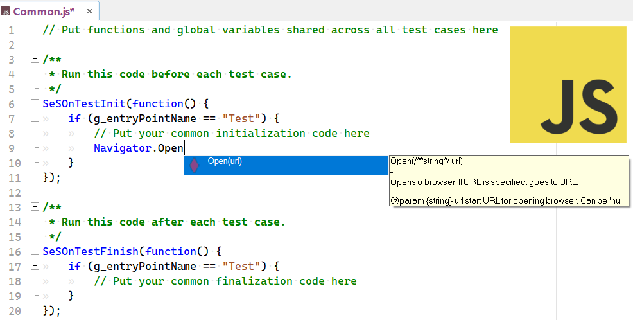
Task: Click the yellow JS logo image
Action: tap(568, 85)
